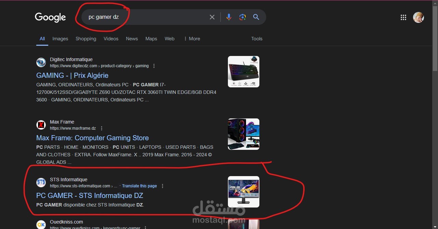Open 'Max Frame: Computer Gaming Store' result
Screen dimensions: 438x229
92,138
